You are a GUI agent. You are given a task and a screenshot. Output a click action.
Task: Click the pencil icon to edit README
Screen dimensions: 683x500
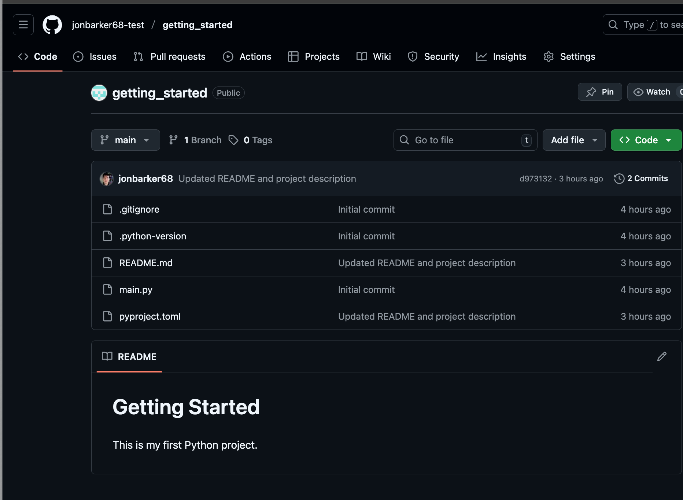(661, 357)
